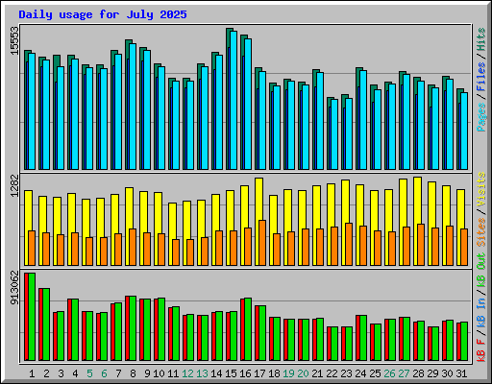Click day label 16 on the x-axis

245,373
